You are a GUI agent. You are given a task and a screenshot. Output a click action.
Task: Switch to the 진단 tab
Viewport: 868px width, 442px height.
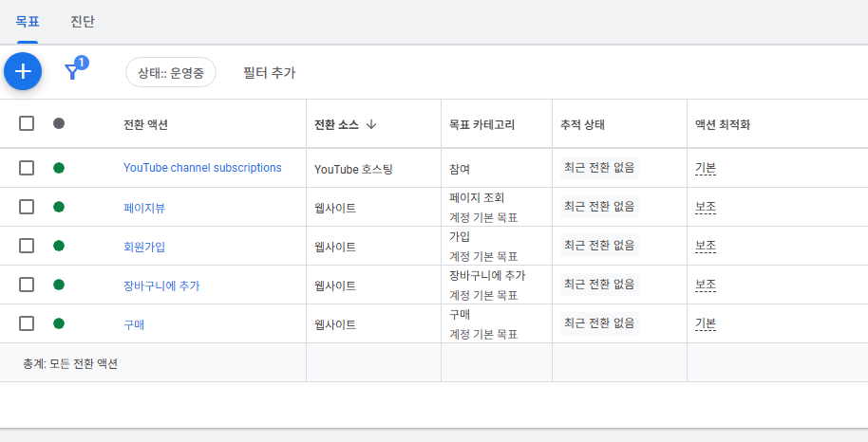pos(83,22)
